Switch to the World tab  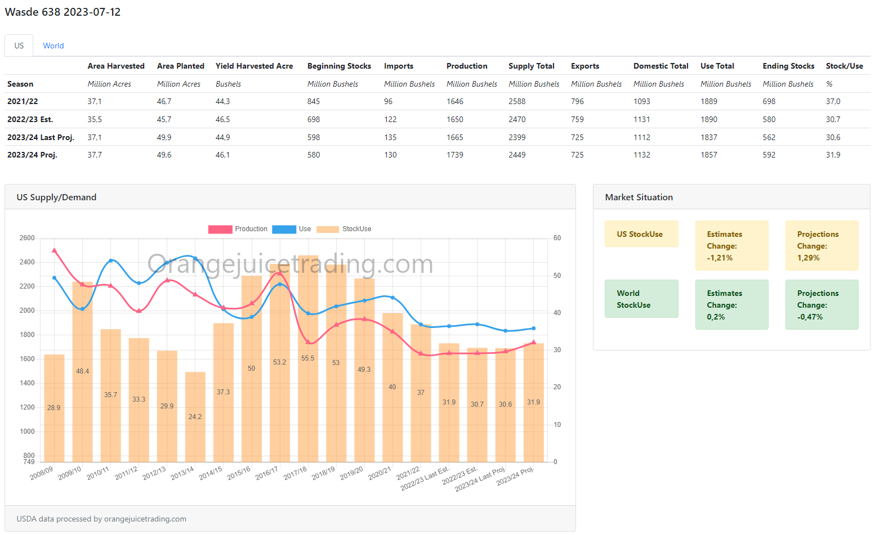pos(53,46)
